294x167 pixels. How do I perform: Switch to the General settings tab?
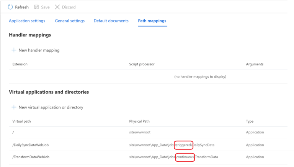[70, 21]
